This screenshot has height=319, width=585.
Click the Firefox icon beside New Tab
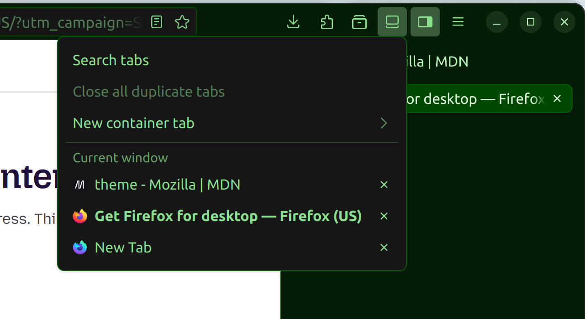80,247
